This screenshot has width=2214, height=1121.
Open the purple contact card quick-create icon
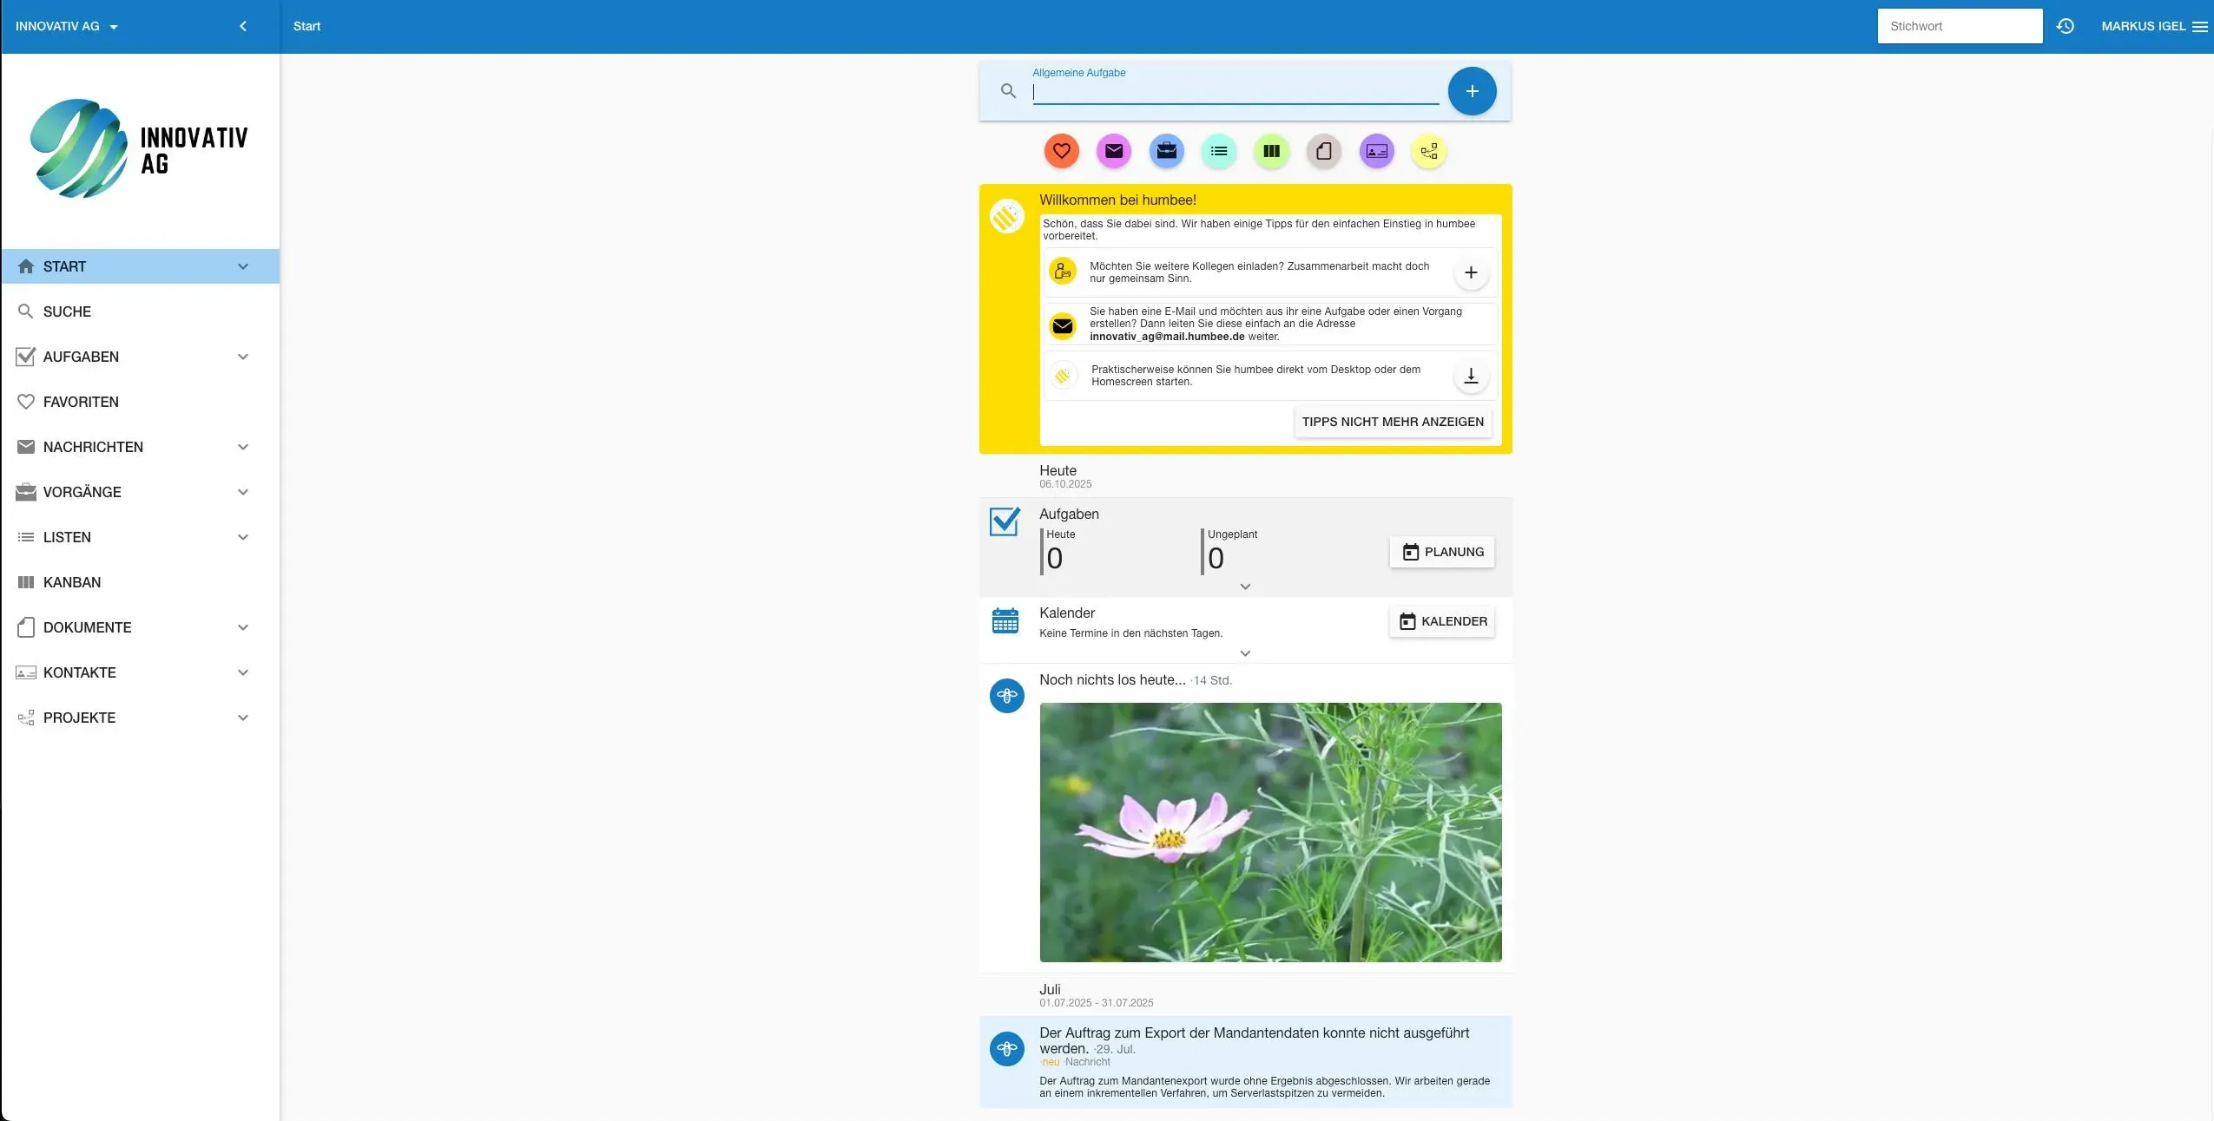(1376, 151)
